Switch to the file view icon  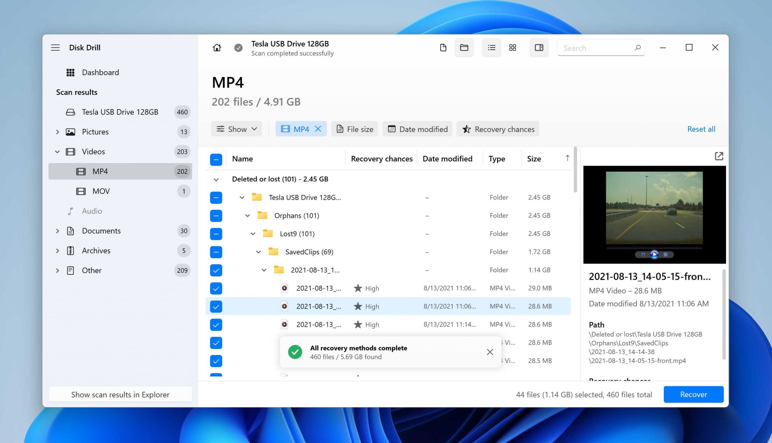[443, 48]
